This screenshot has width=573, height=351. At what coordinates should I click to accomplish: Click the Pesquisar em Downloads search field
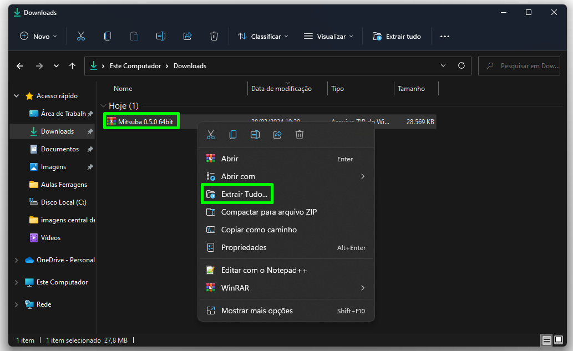coord(519,66)
